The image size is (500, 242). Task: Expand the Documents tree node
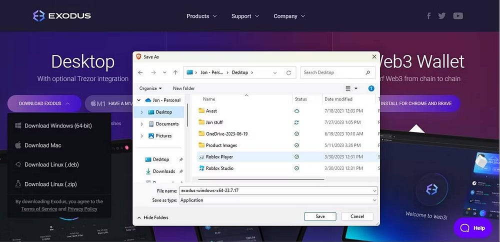pyautogui.click(x=142, y=123)
